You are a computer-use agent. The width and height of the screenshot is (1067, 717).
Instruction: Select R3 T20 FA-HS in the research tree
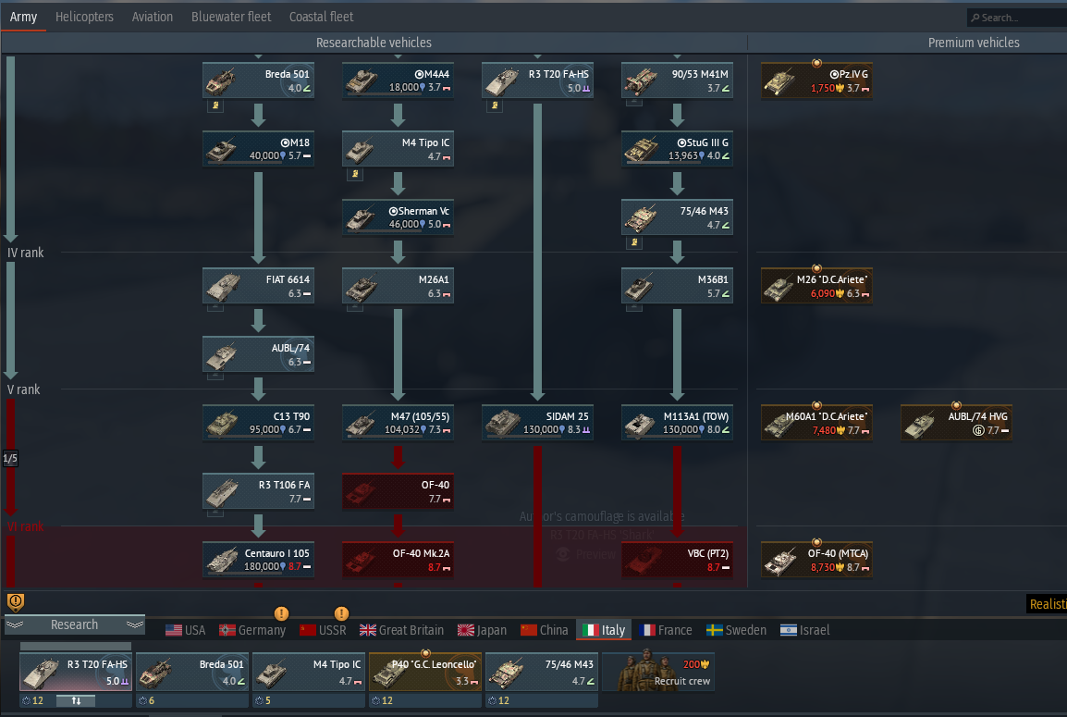(x=537, y=80)
